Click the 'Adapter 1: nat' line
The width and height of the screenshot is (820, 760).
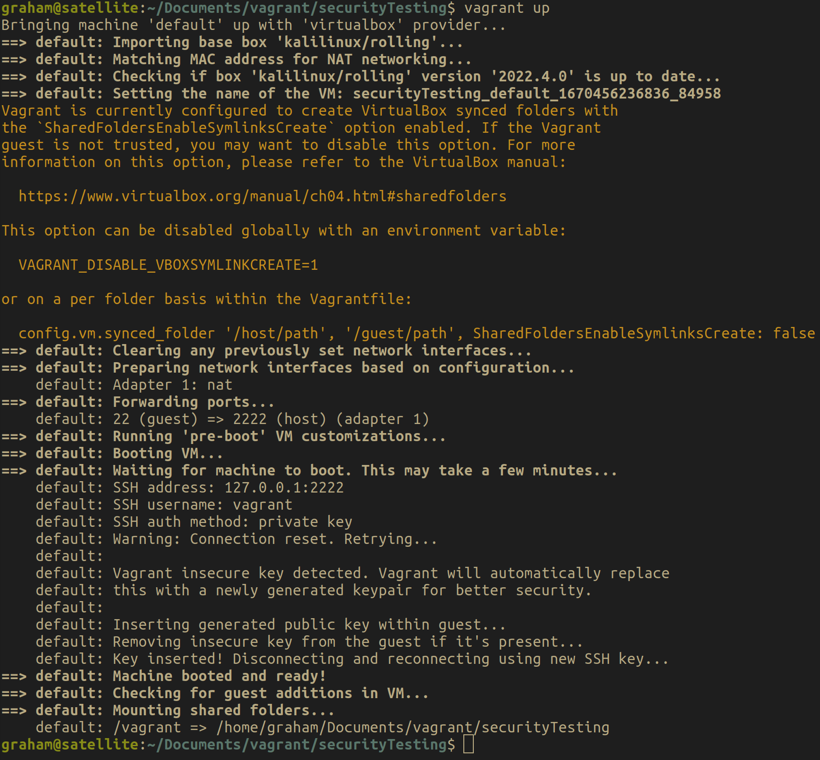(x=172, y=385)
